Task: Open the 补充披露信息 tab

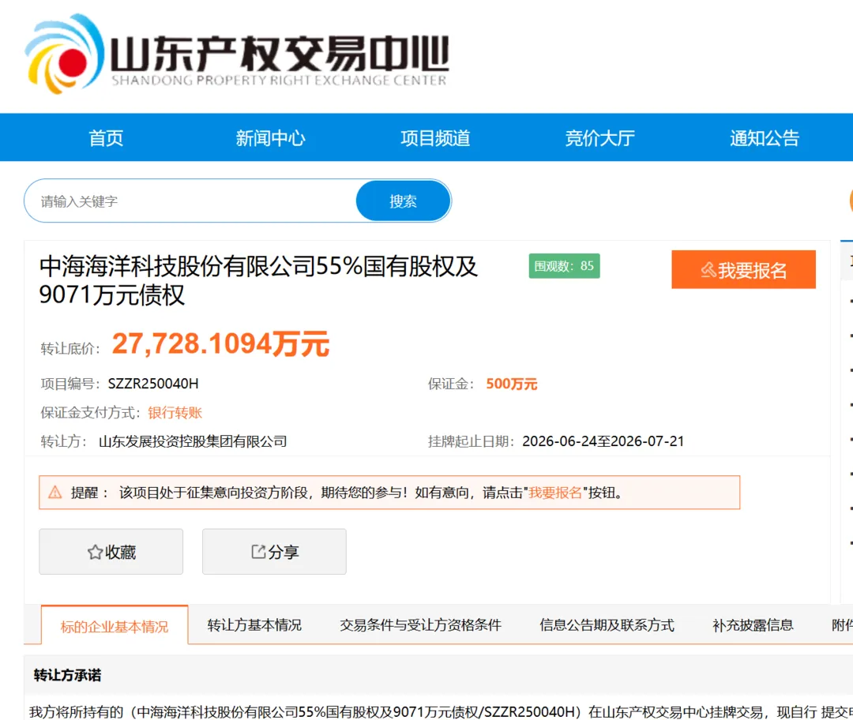Action: tap(753, 625)
